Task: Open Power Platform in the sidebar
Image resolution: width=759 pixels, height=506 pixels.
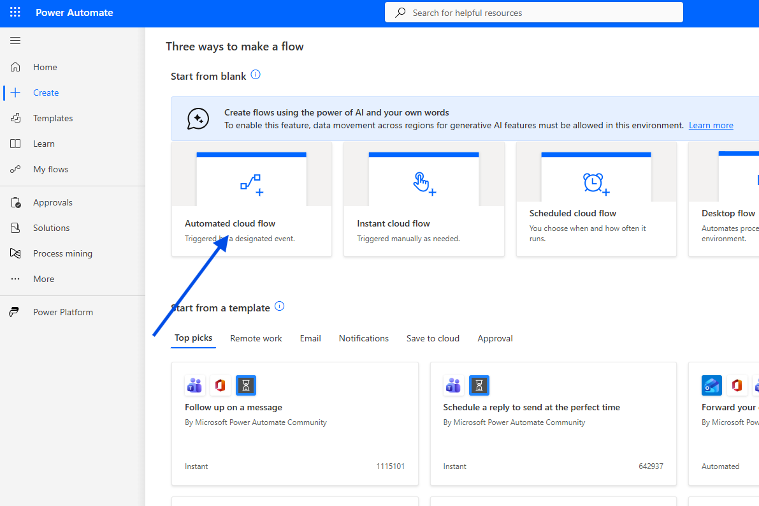Action: (x=62, y=312)
